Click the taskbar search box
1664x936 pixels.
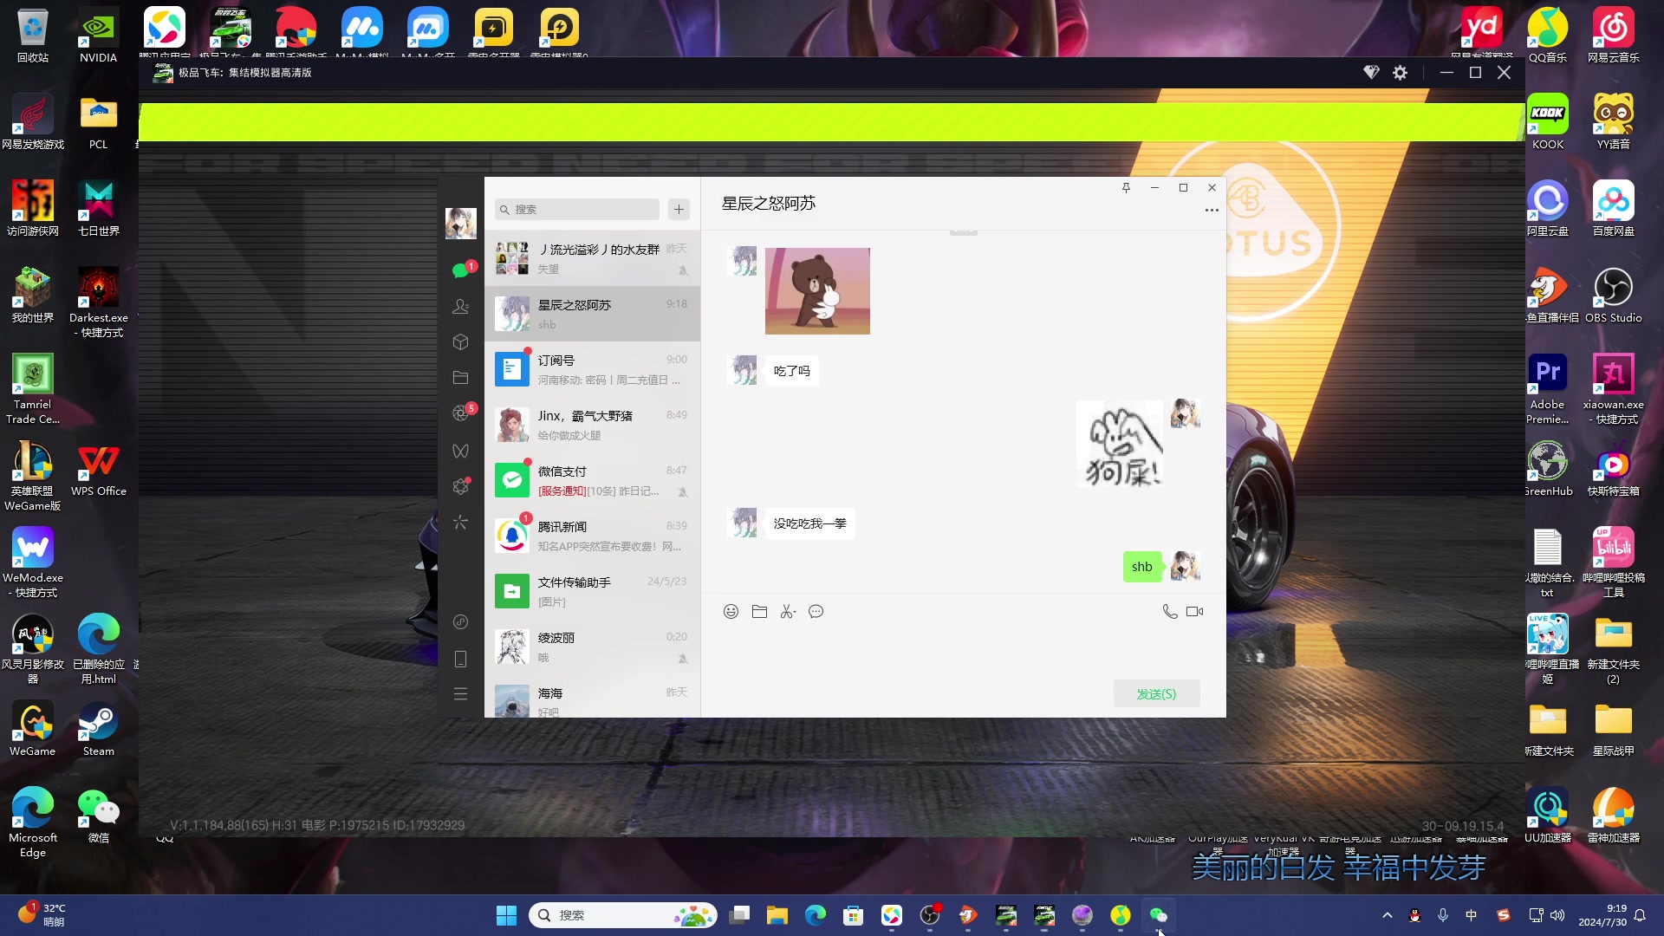[x=623, y=915]
